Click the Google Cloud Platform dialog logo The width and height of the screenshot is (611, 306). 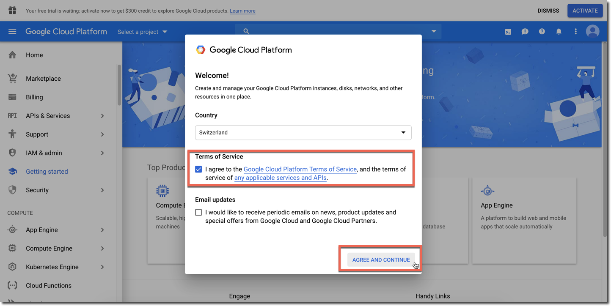(x=201, y=50)
